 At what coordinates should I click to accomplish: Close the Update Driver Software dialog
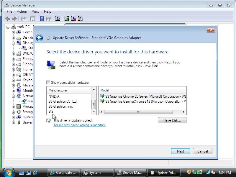click(x=211, y=30)
